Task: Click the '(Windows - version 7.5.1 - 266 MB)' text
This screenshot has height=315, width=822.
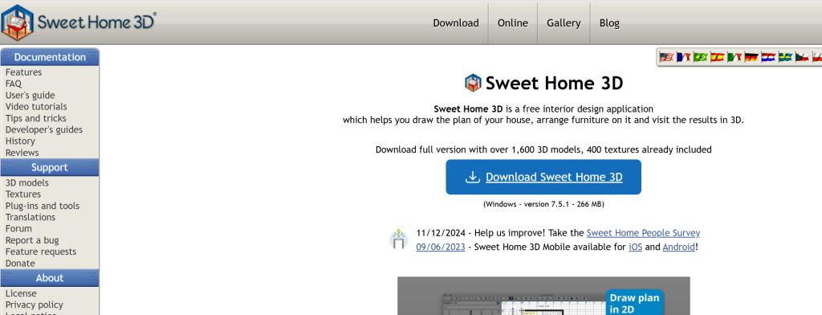Action: click(543, 204)
